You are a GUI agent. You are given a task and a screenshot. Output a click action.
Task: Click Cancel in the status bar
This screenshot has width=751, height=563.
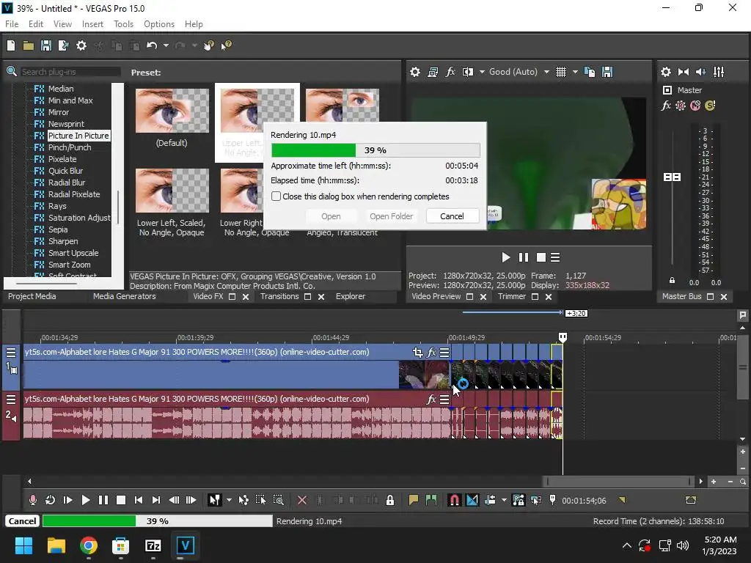click(22, 521)
